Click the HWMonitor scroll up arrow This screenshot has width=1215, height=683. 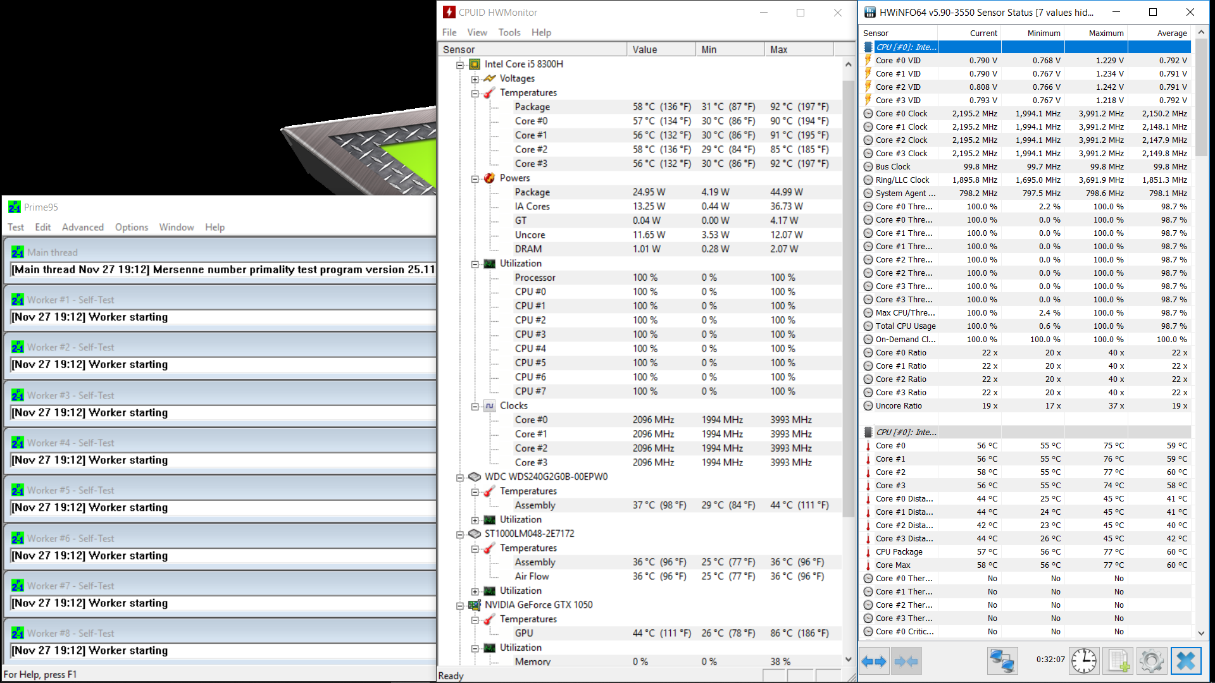pos(849,65)
